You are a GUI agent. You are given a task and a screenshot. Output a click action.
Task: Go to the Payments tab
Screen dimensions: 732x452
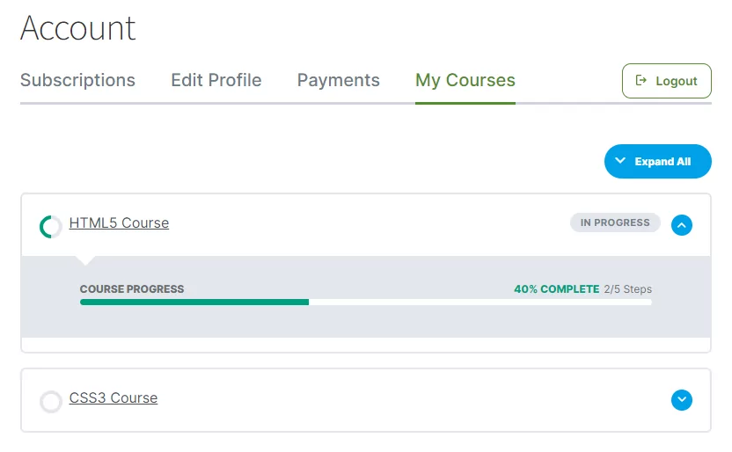(338, 80)
